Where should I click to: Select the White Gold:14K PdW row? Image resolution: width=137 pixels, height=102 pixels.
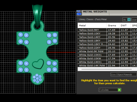[x=107, y=65]
